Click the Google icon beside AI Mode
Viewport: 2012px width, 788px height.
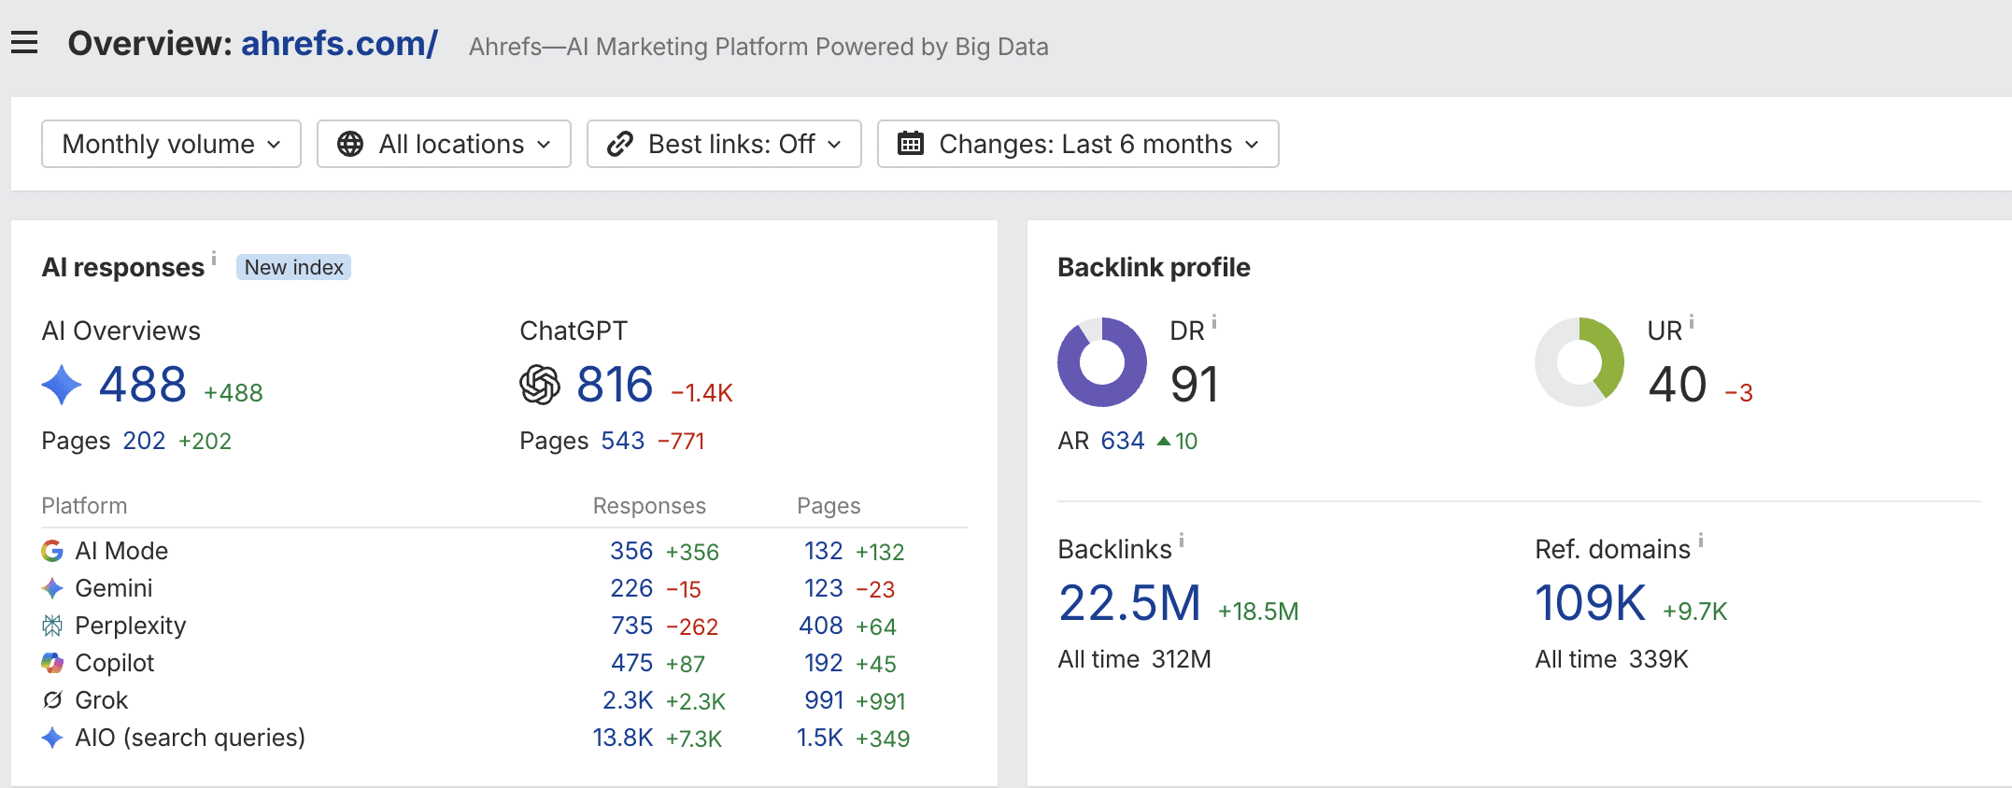coord(52,551)
